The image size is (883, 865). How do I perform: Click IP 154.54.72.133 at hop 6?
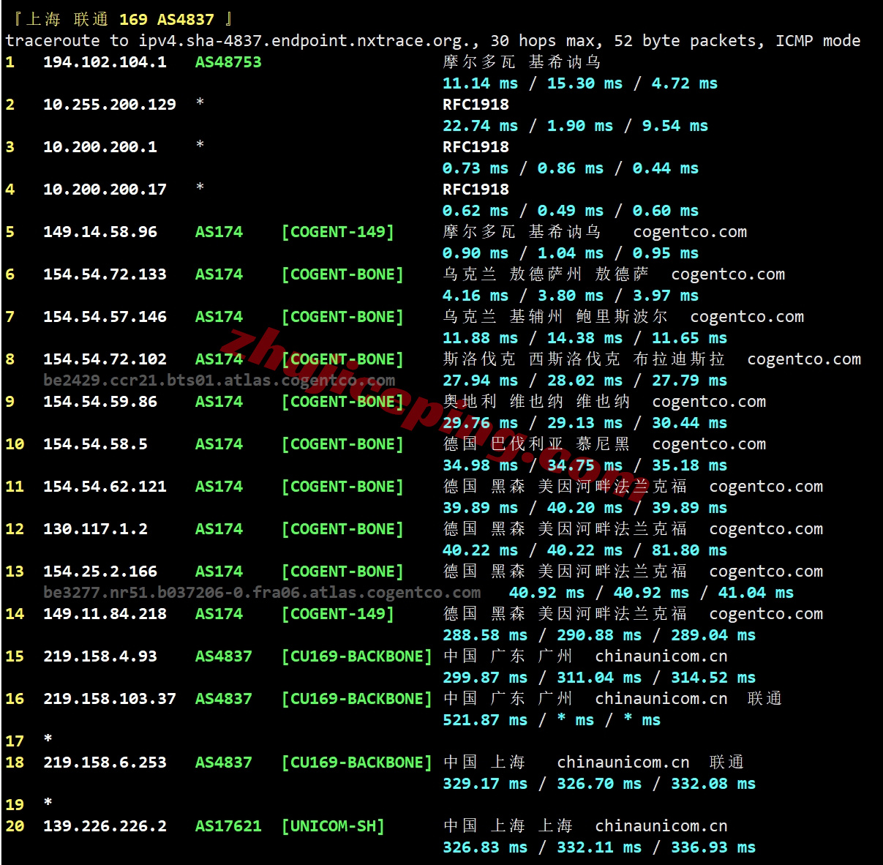click(x=105, y=274)
